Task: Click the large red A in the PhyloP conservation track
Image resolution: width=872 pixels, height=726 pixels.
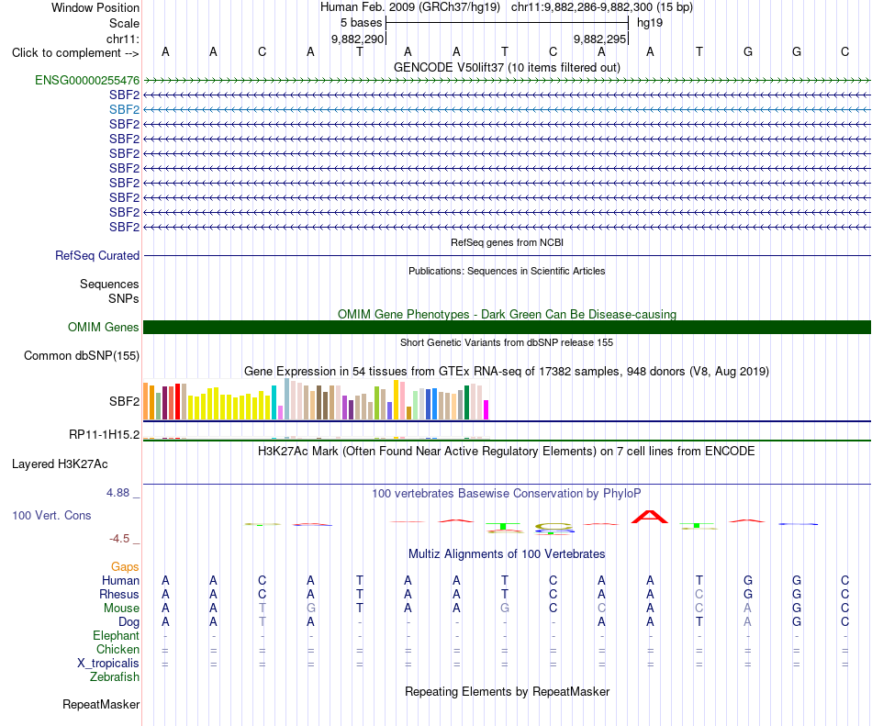Action: pos(650,517)
